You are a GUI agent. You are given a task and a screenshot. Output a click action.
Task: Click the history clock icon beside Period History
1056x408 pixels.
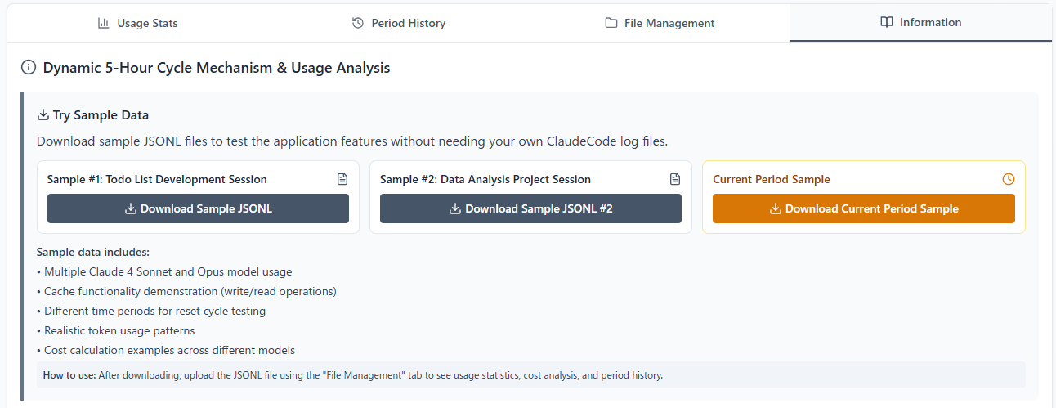coord(357,23)
